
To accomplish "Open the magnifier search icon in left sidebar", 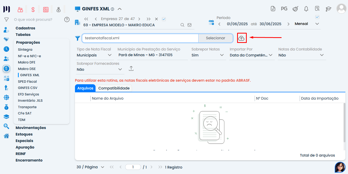I will (7, 126).
